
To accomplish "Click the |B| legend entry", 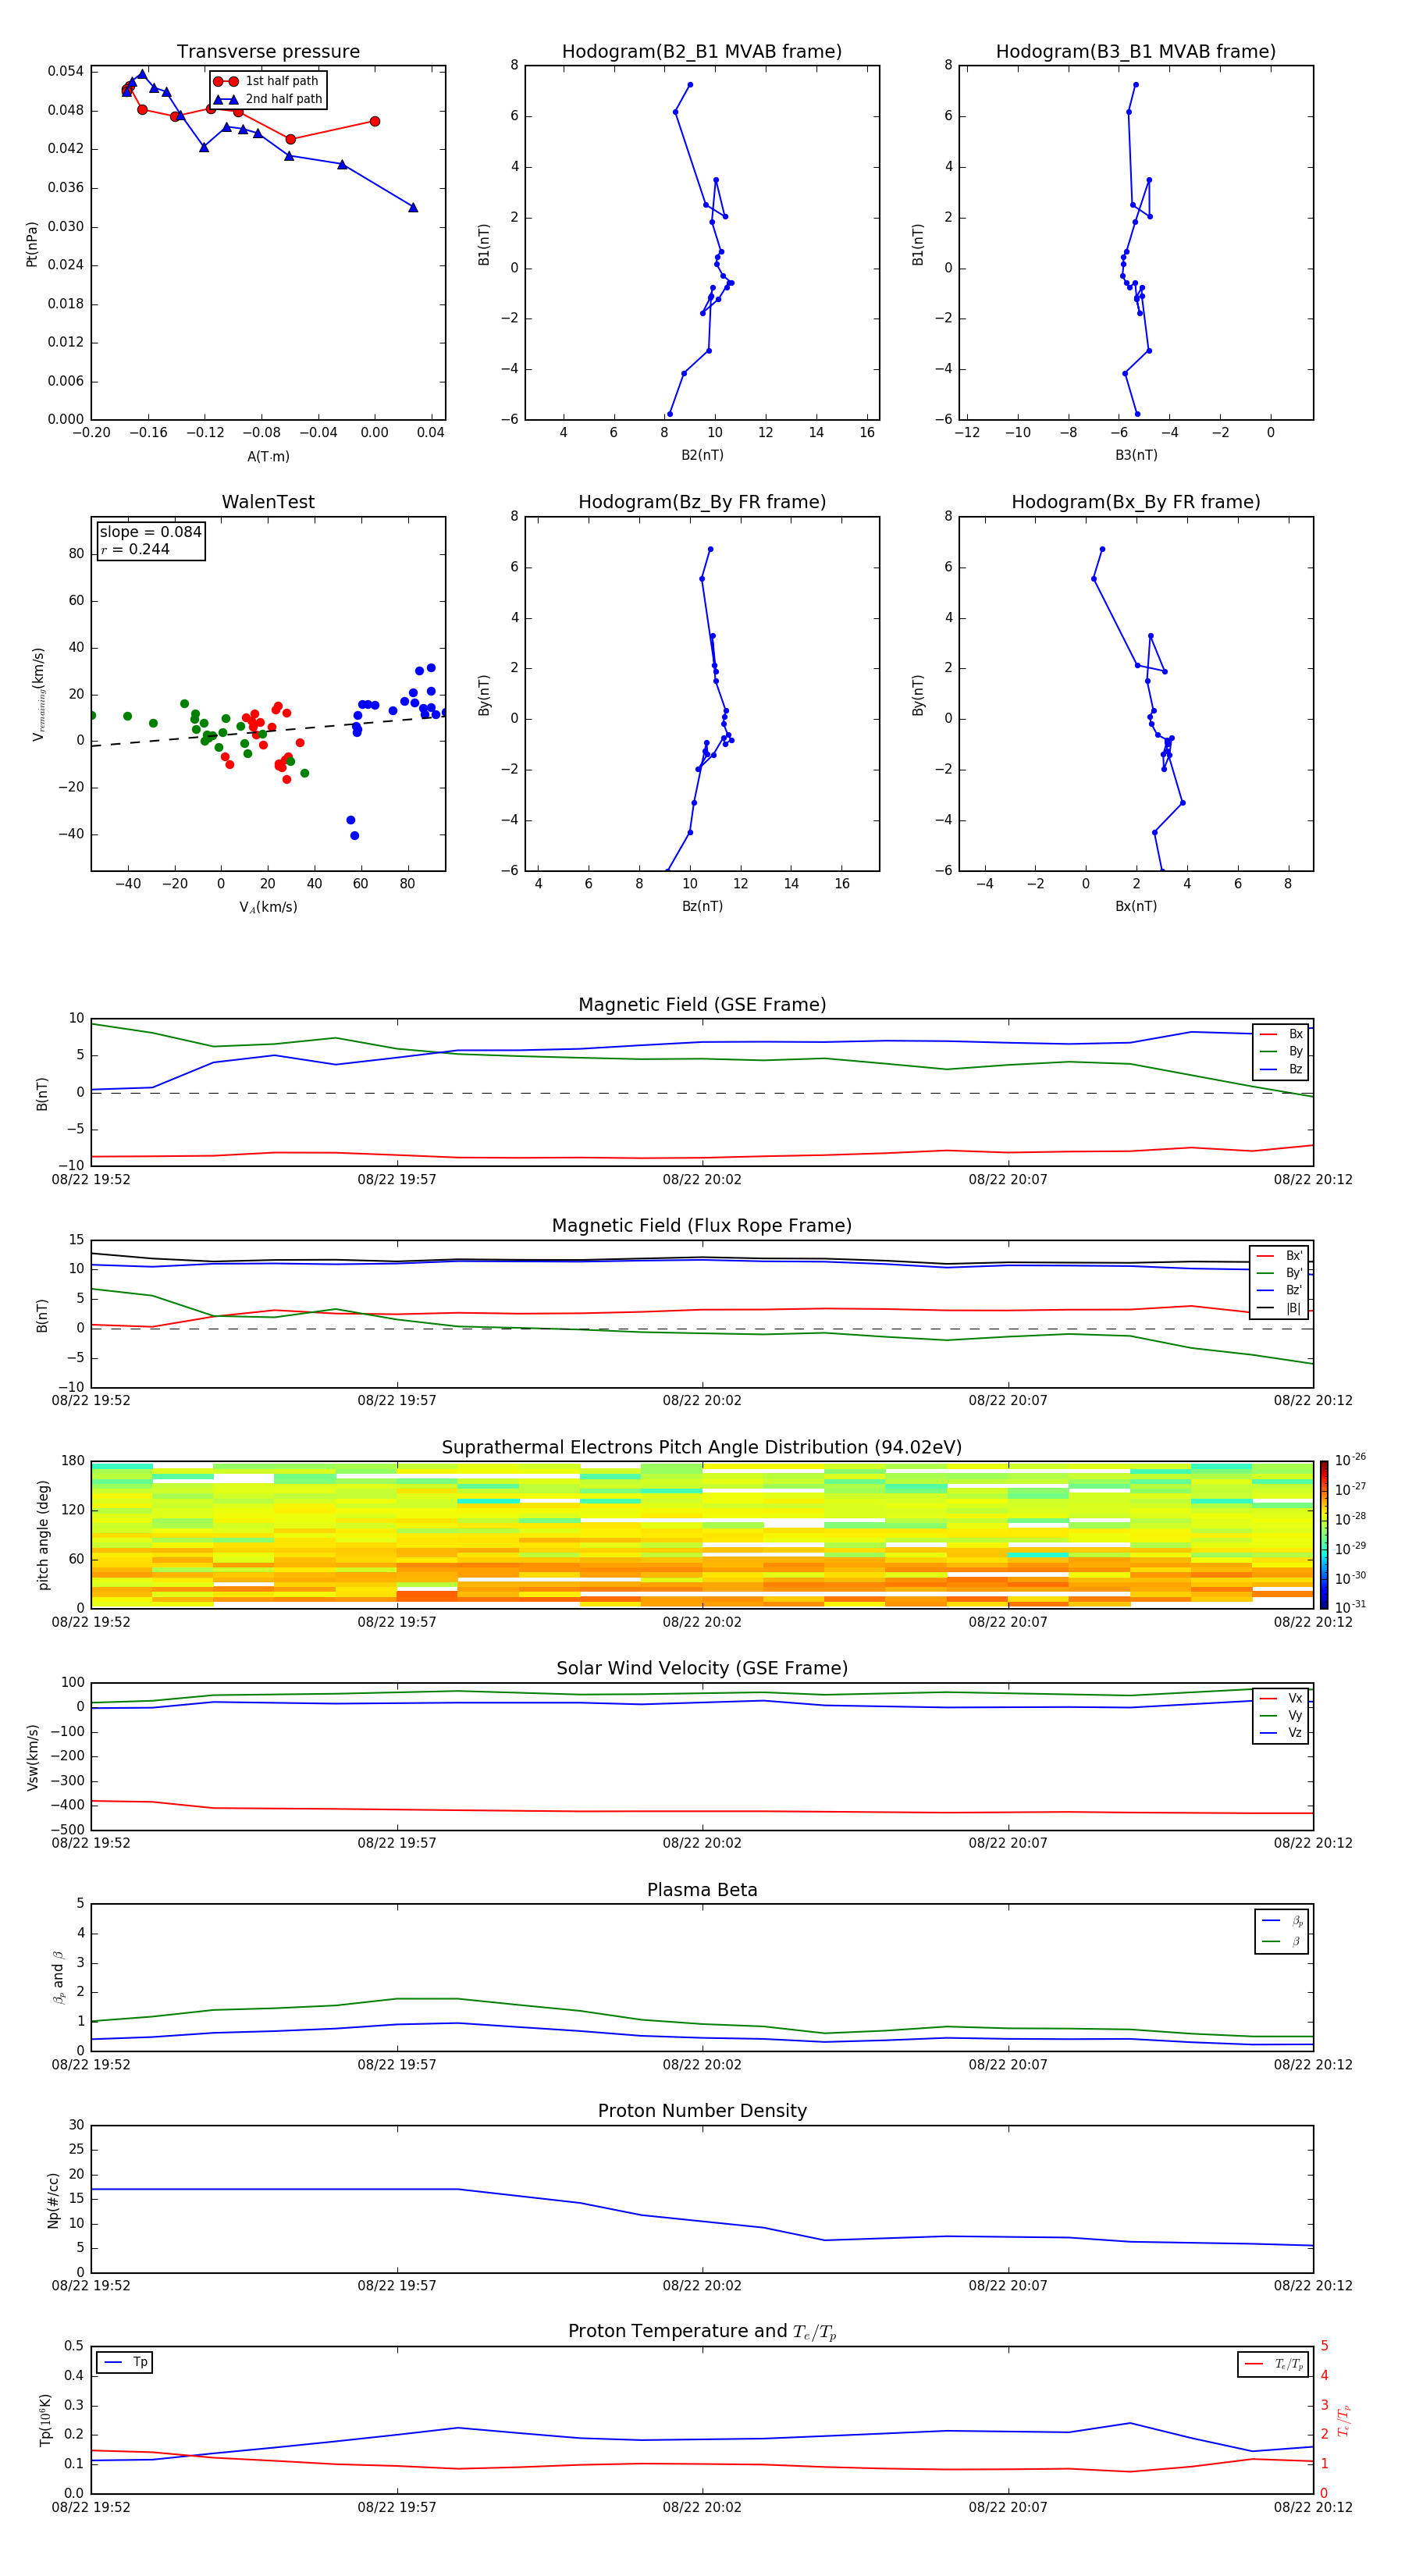I will coord(1280,1308).
